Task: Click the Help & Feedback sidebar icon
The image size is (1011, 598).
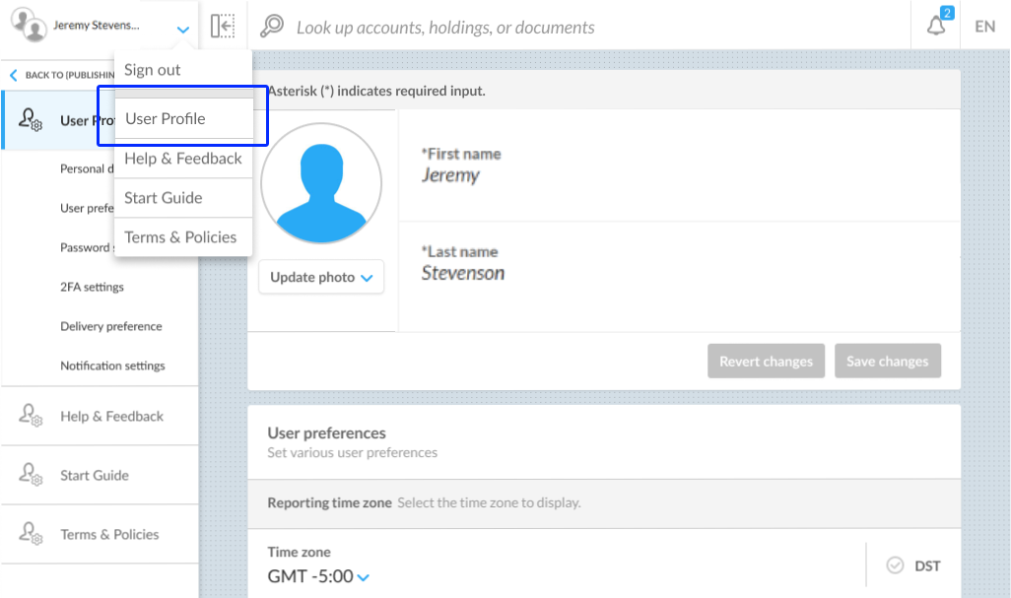Action: tap(31, 417)
